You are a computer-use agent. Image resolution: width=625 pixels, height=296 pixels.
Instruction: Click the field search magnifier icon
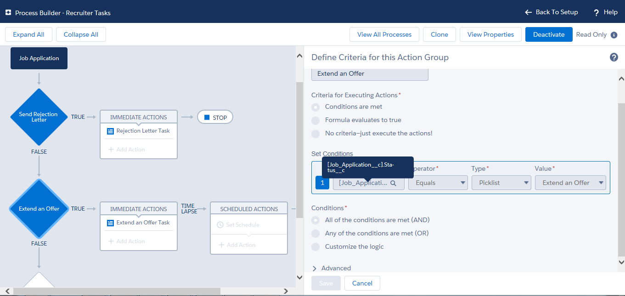coord(393,183)
